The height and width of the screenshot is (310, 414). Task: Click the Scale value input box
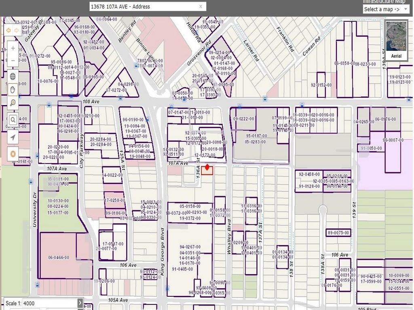49,303
